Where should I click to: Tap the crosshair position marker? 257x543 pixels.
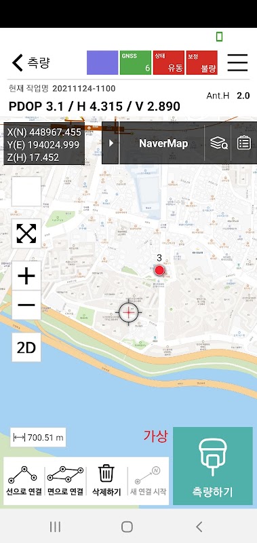(129, 312)
